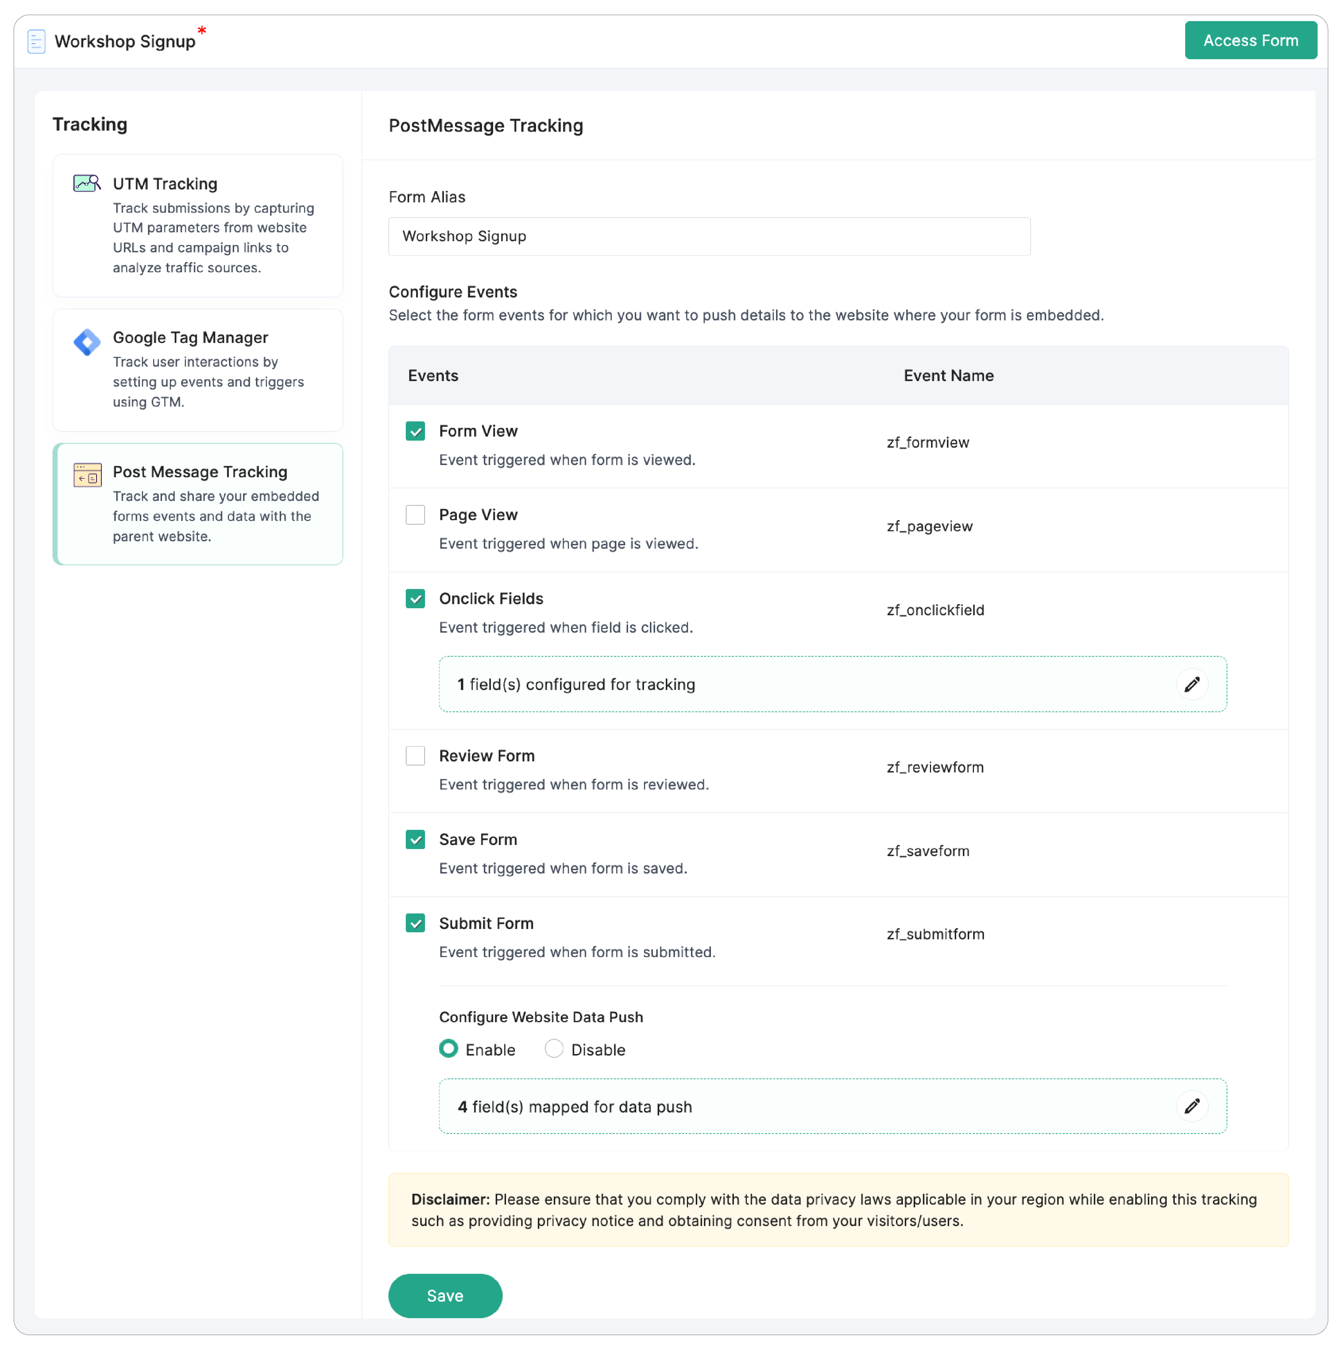The height and width of the screenshot is (1350, 1342).
Task: Click the Configure Events heading
Action: [453, 292]
